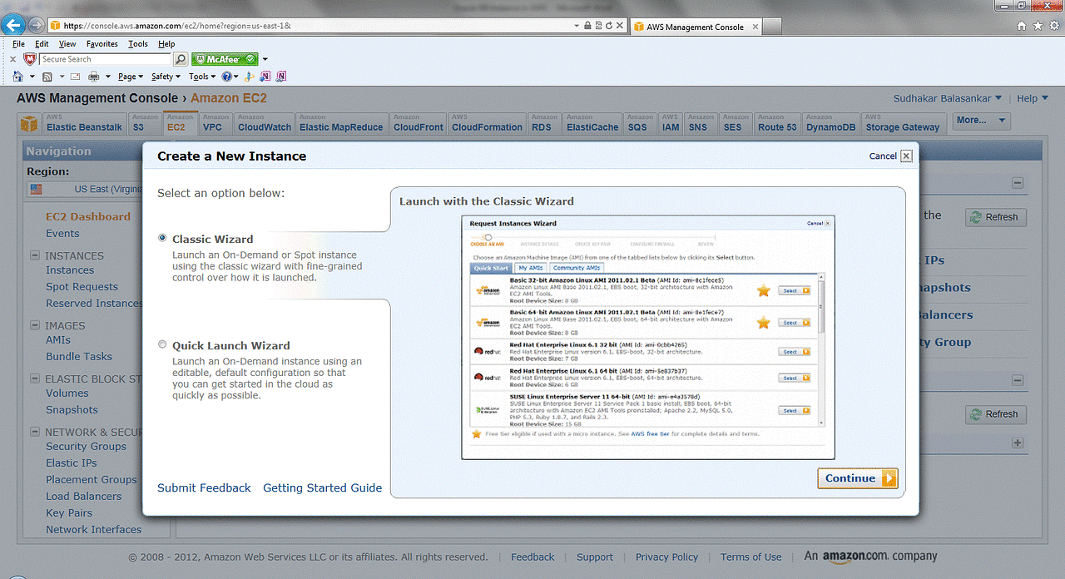Image resolution: width=1065 pixels, height=579 pixels.
Task: Close the AWS Management Console browser tab
Action: (x=755, y=27)
